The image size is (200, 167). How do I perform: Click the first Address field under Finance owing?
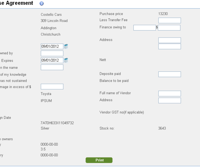(x=170, y=40)
